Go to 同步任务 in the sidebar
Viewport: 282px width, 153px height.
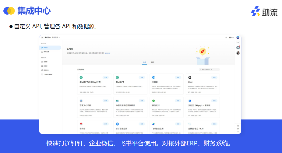pyautogui.click(x=46, y=70)
